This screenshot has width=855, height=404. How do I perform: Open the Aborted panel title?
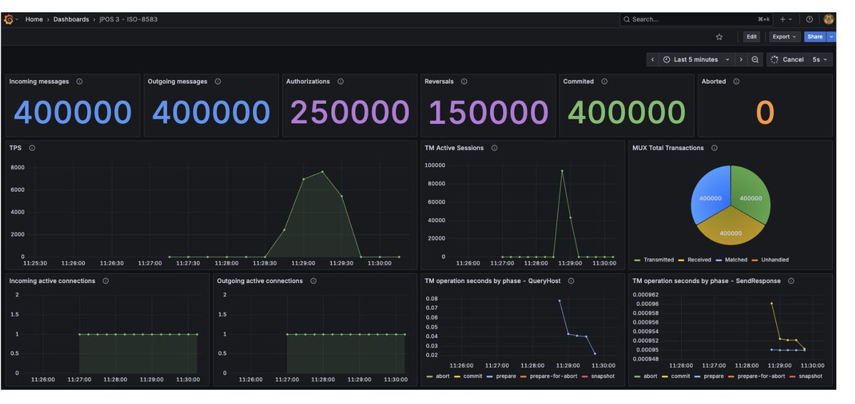coord(713,82)
